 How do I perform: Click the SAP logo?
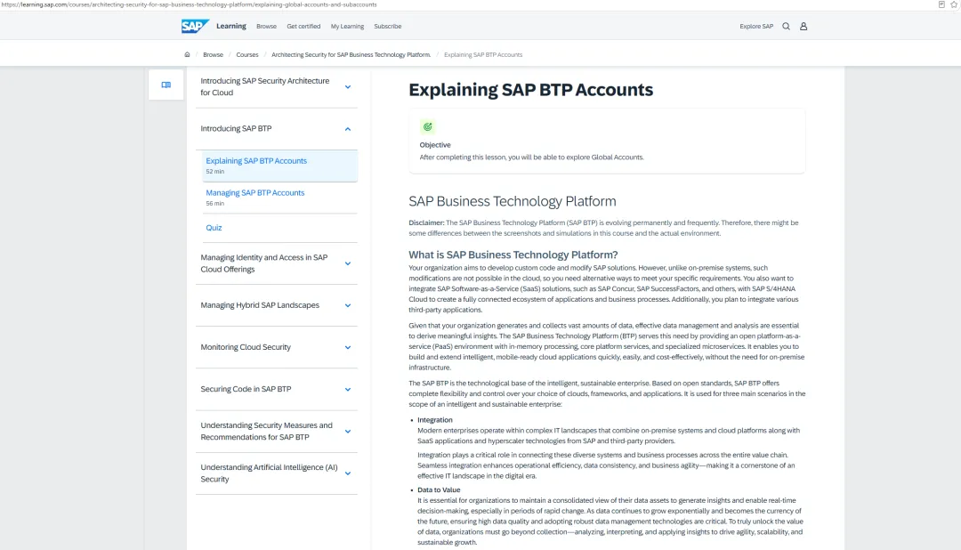195,27
